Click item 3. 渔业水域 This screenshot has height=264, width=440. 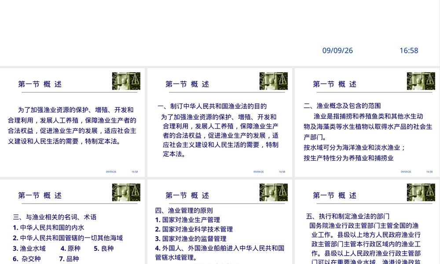29,249
